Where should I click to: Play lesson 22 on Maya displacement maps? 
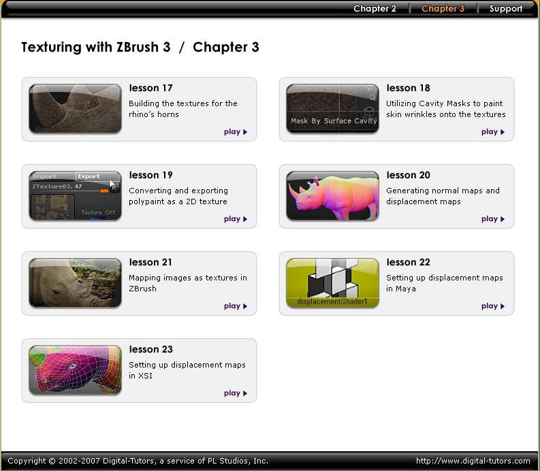pyautogui.click(x=493, y=306)
